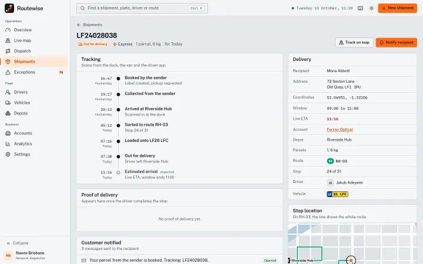This screenshot has width=423, height=264.
Task: Click Track on map button
Action: [x=354, y=43]
